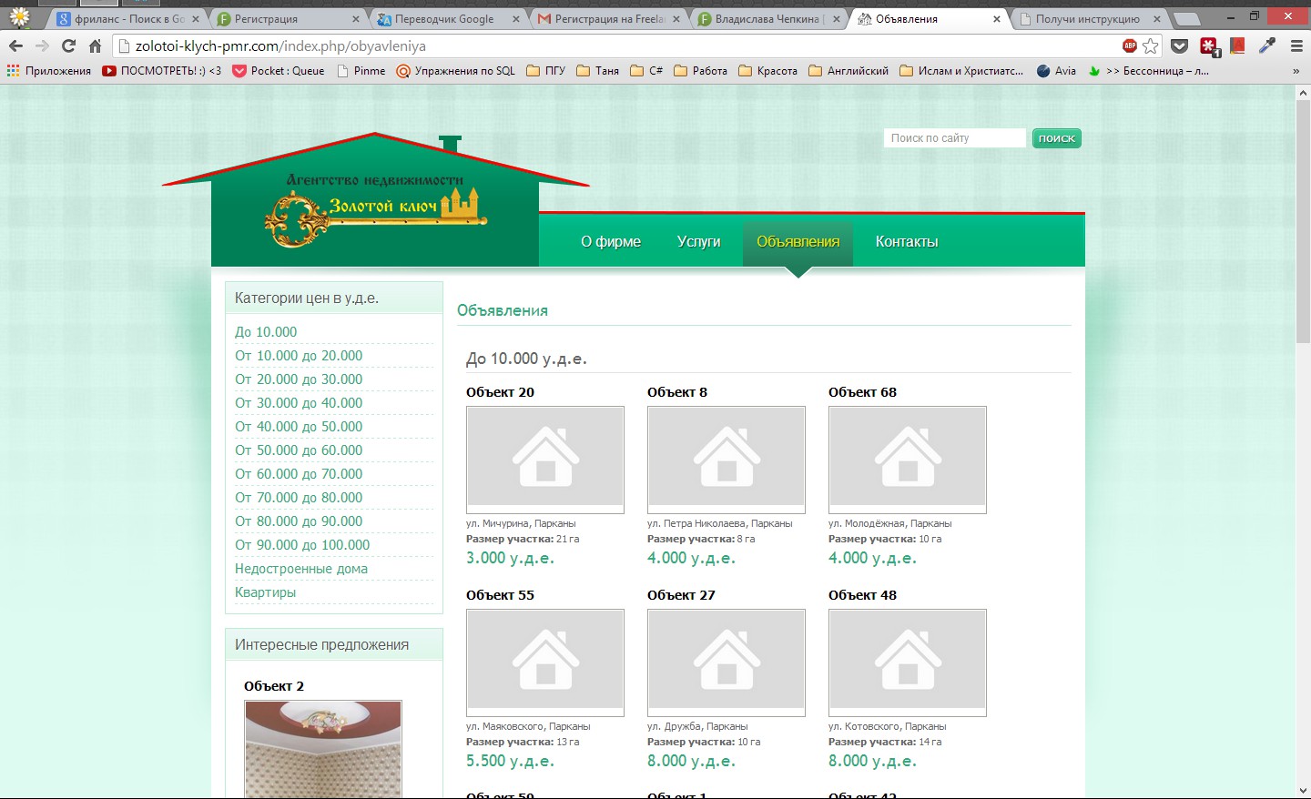The height and width of the screenshot is (799, 1311).
Task: Open the Chrome hamburger menu
Action: 1296,46
